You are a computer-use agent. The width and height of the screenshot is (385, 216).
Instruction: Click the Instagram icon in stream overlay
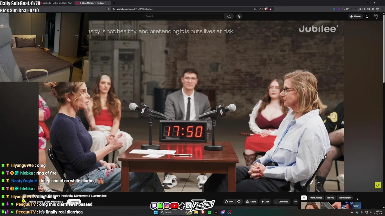[167, 206]
